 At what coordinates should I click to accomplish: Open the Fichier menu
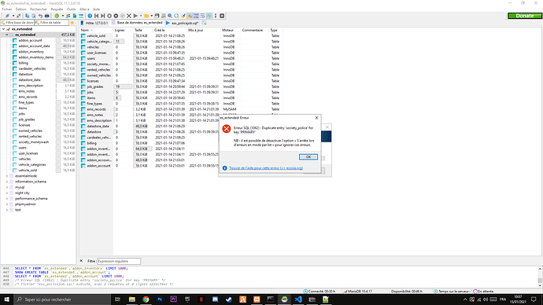click(x=7, y=9)
